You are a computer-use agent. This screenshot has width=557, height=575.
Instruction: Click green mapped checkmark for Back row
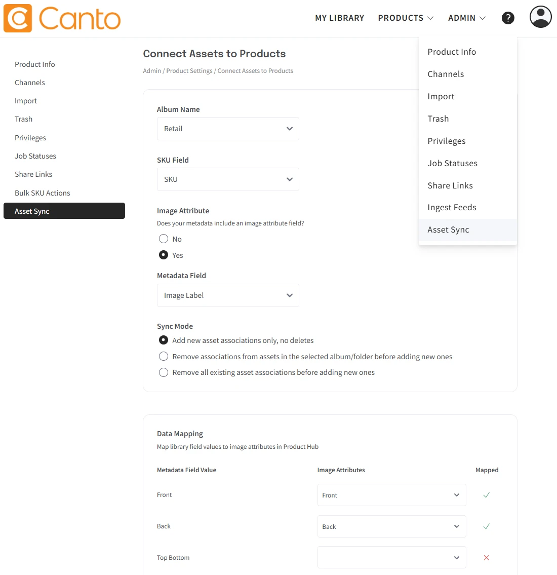(x=486, y=526)
